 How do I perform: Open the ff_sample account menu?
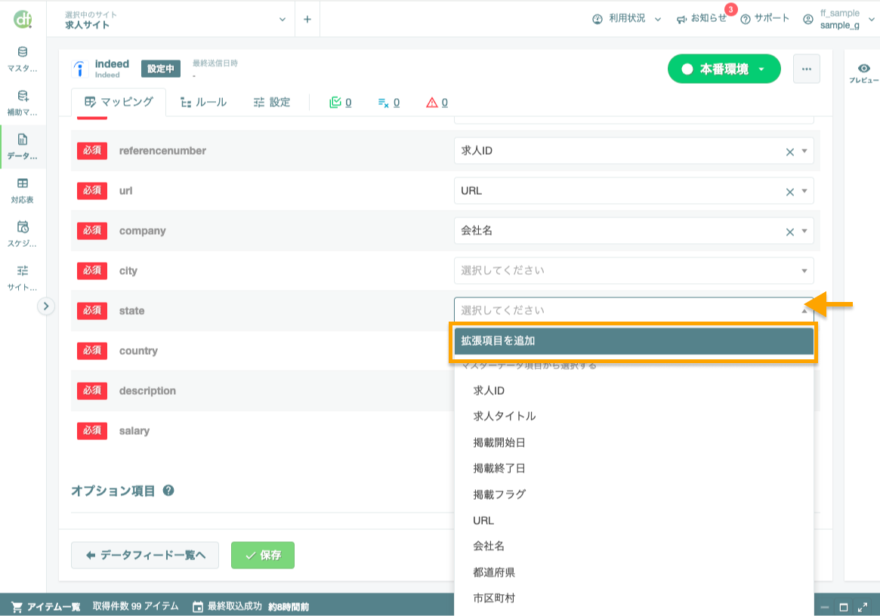tap(839, 19)
